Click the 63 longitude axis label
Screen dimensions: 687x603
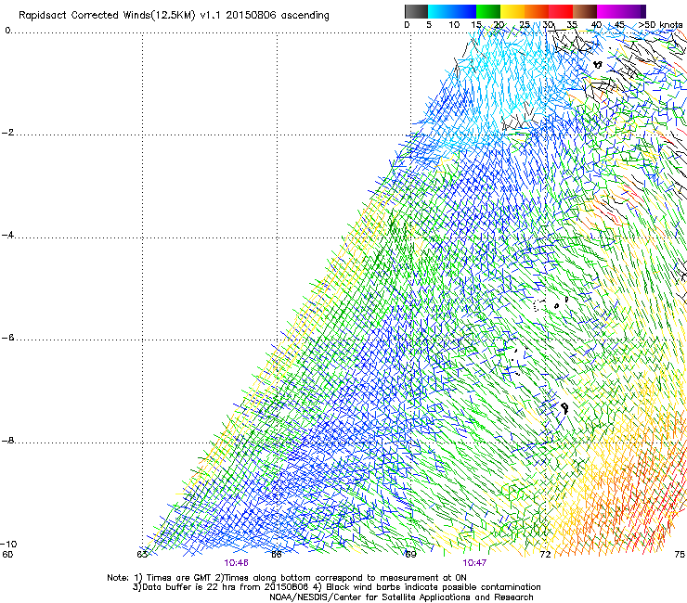pos(142,555)
